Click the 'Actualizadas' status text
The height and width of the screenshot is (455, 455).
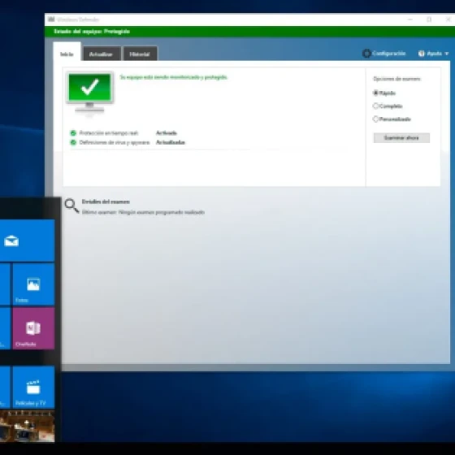[171, 142]
